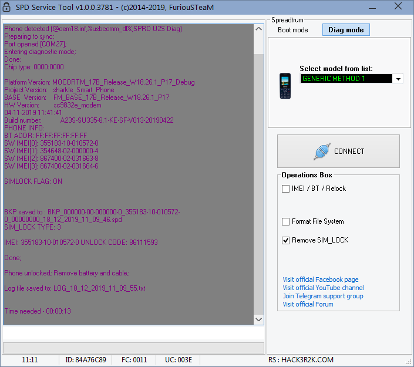The height and width of the screenshot is (367, 414).
Task: Open the model list dropdown arrow
Action: pos(398,79)
